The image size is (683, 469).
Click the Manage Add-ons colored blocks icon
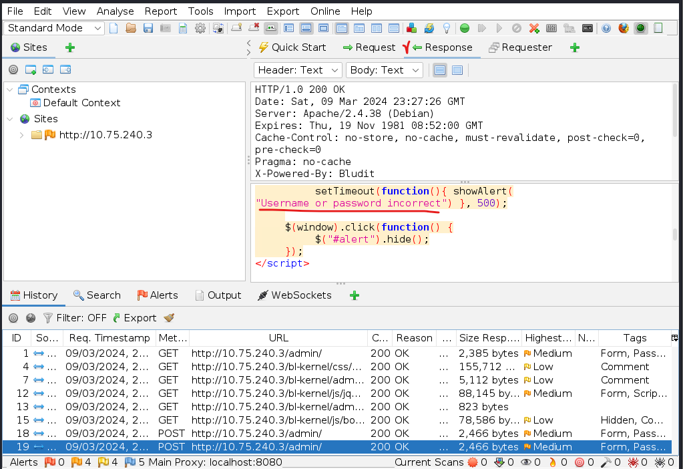(x=412, y=28)
